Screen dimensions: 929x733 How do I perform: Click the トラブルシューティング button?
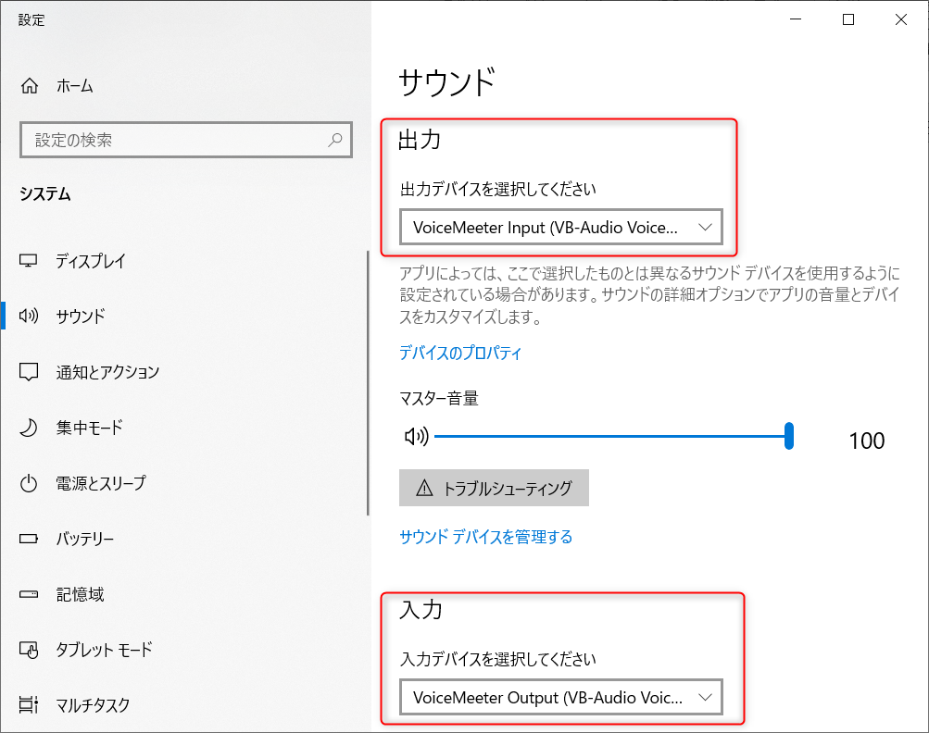494,488
